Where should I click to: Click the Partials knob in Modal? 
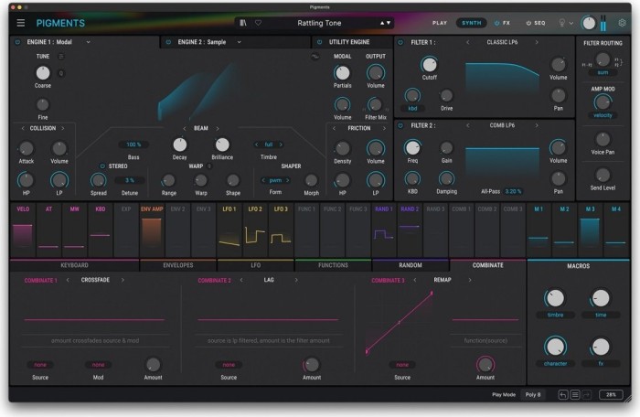(x=342, y=73)
